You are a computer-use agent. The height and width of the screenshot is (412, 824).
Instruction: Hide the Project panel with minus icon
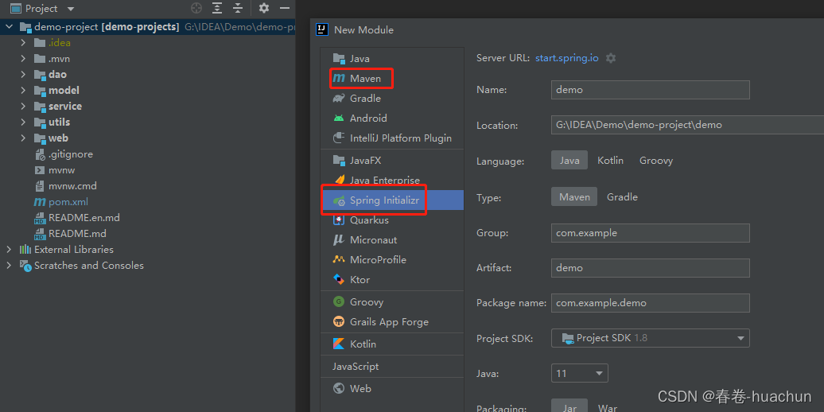pyautogui.click(x=284, y=8)
